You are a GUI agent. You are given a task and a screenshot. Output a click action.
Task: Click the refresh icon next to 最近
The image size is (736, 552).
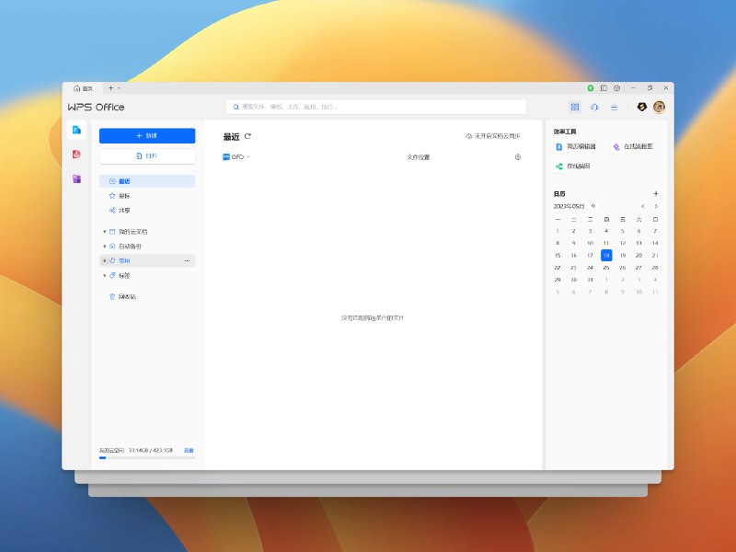[x=247, y=136]
